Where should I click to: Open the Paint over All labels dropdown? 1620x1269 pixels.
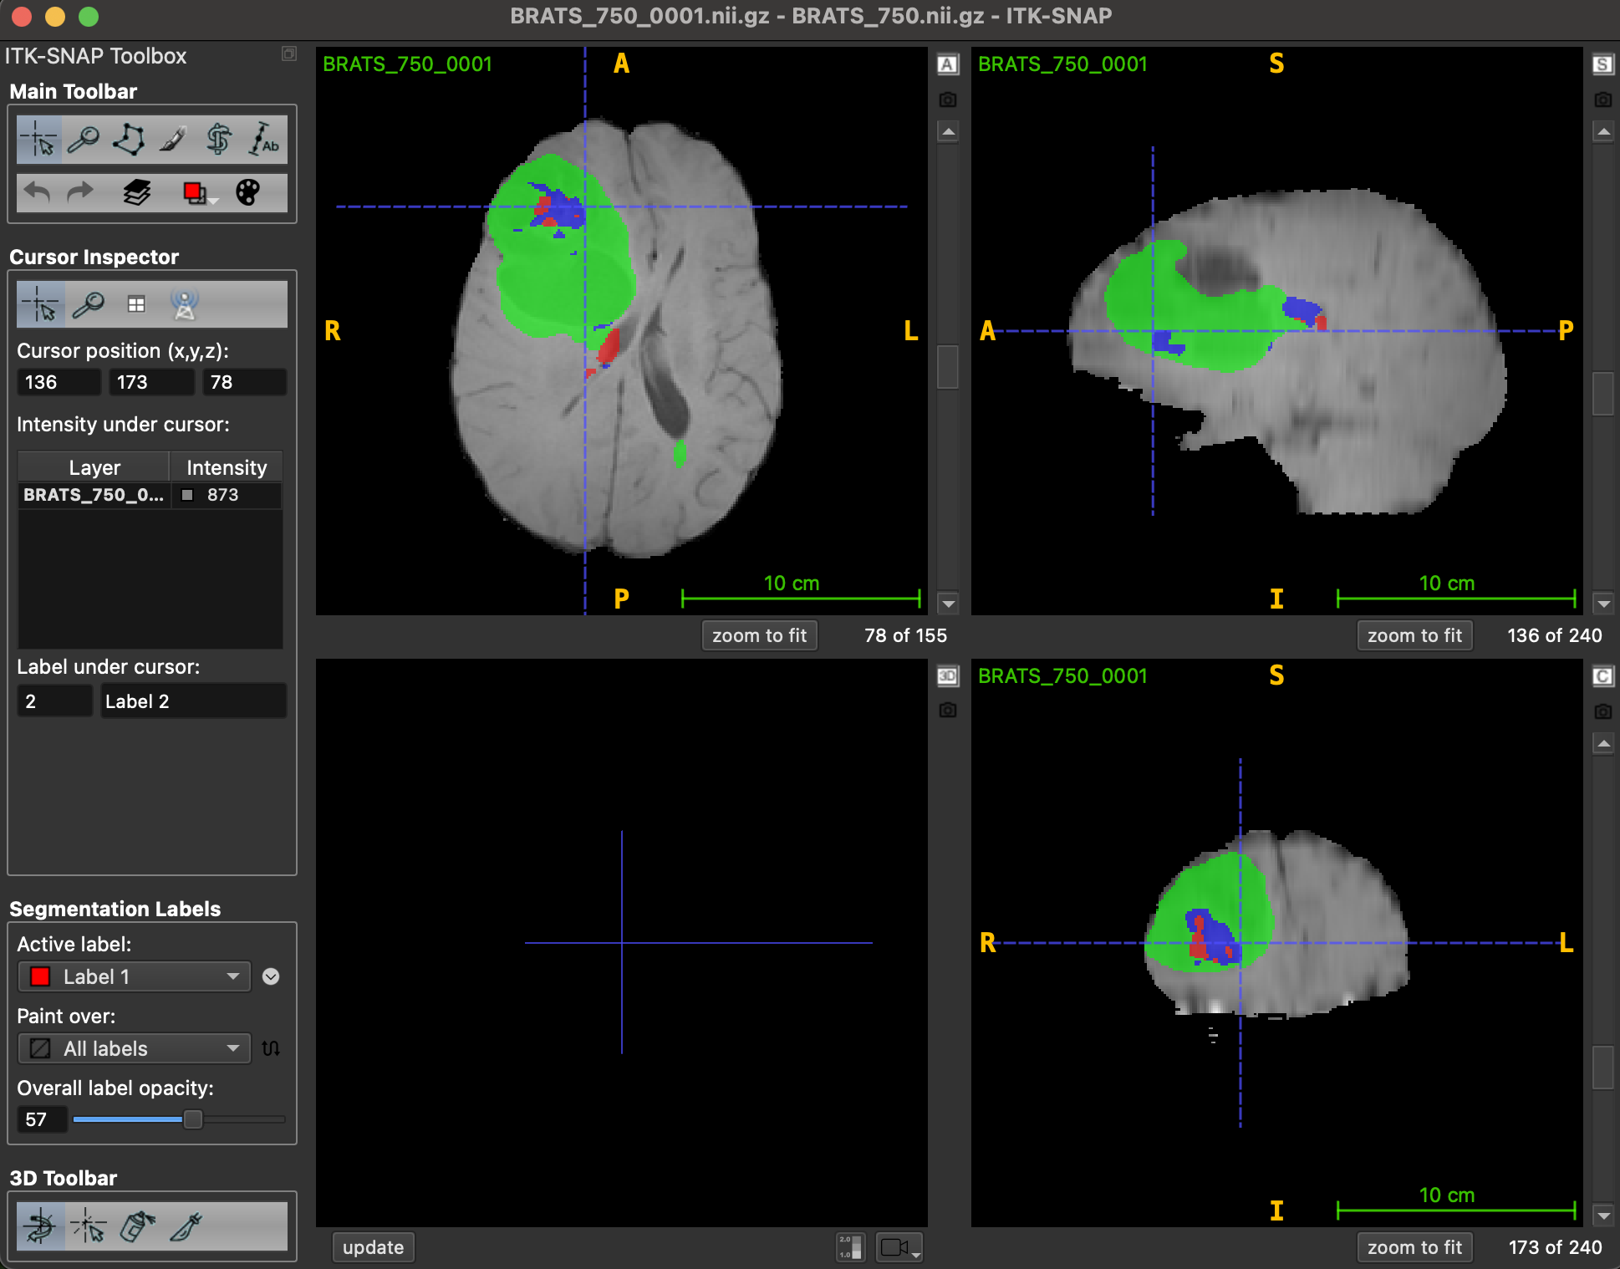pyautogui.click(x=134, y=1048)
